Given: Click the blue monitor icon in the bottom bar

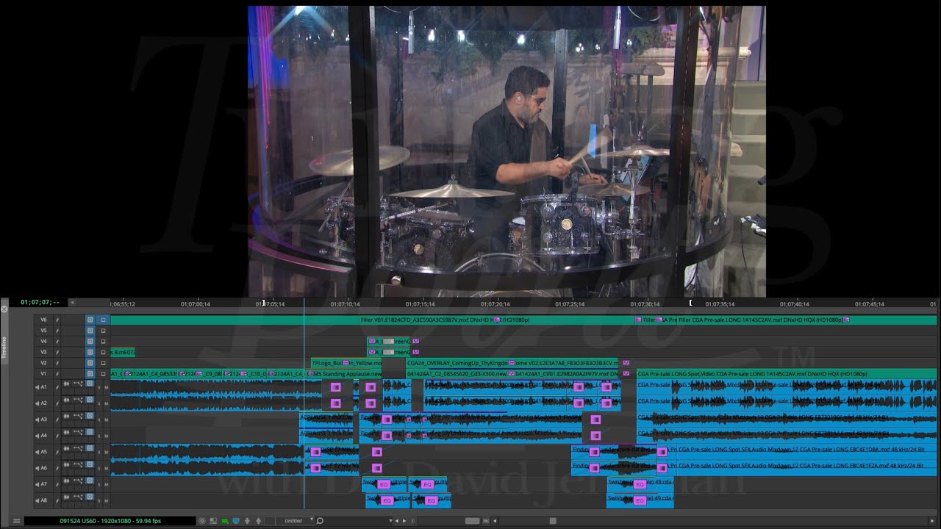Looking at the screenshot, I should [x=236, y=521].
